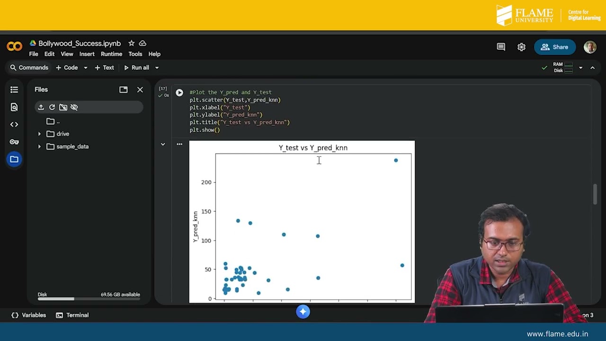Open the Edit menu
Screen dimensions: 606x341
(x=49, y=54)
